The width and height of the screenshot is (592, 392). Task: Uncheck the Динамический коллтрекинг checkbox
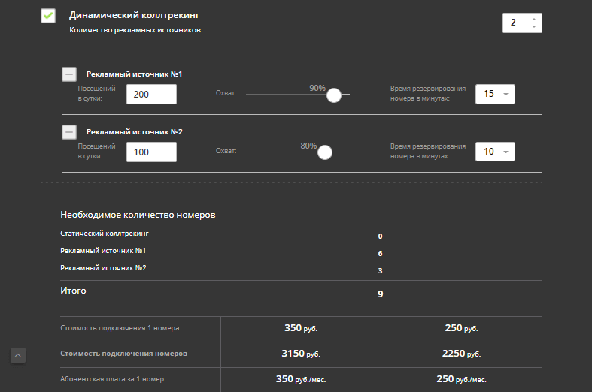coord(48,16)
